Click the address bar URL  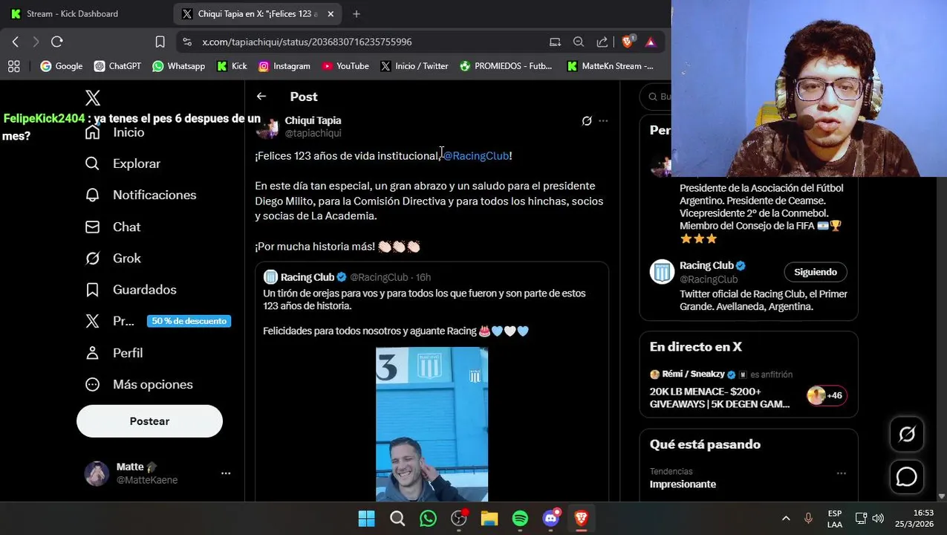tap(307, 42)
